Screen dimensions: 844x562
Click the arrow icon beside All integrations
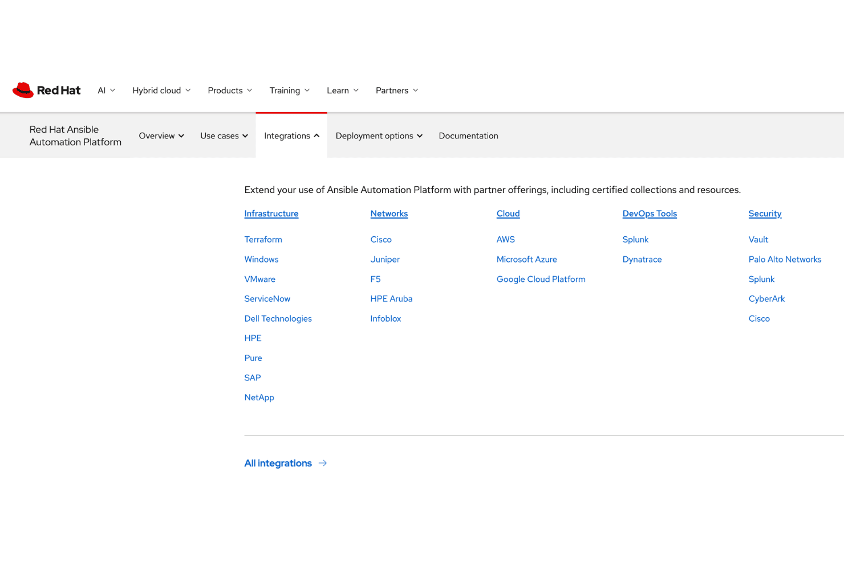click(x=323, y=463)
